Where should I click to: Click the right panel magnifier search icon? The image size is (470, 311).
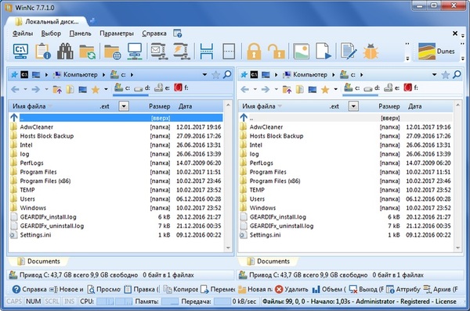click(x=457, y=74)
